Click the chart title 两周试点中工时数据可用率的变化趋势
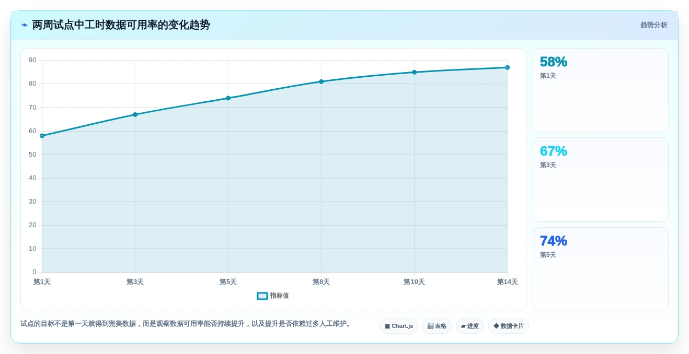689x354 pixels. click(121, 25)
